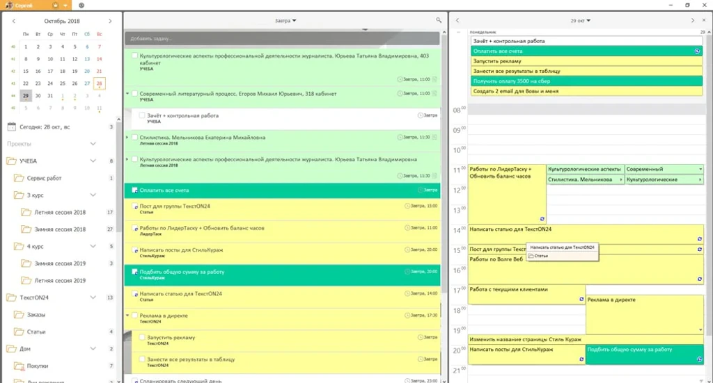
Task: Select task Написать посты для СтильКураж in list
Action: pos(283,253)
